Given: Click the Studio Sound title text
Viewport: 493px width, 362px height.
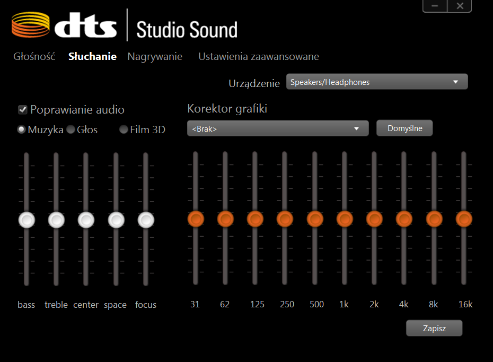Looking at the screenshot, I should (187, 30).
